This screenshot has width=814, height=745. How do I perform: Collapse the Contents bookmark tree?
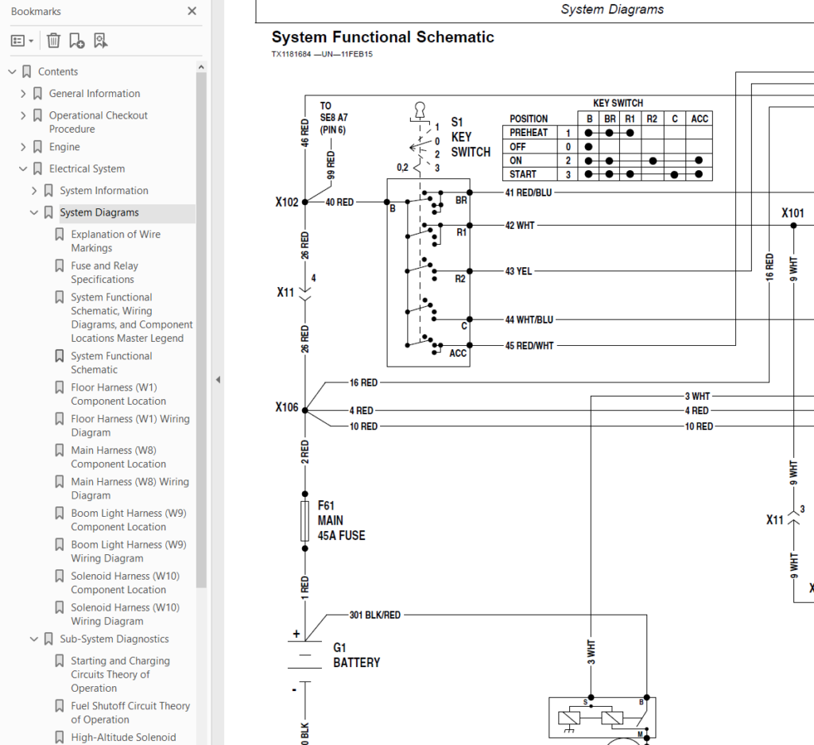(x=13, y=72)
